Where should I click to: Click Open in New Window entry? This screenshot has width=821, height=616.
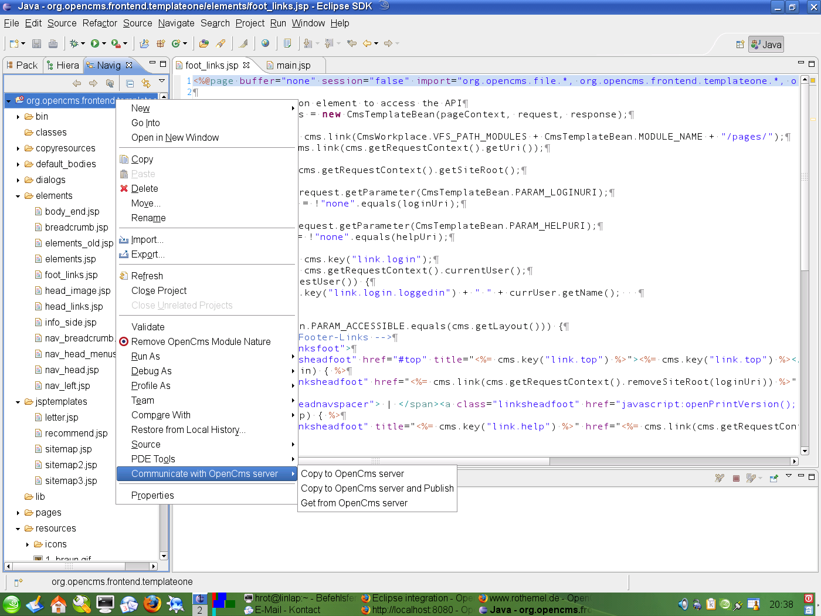coord(175,137)
